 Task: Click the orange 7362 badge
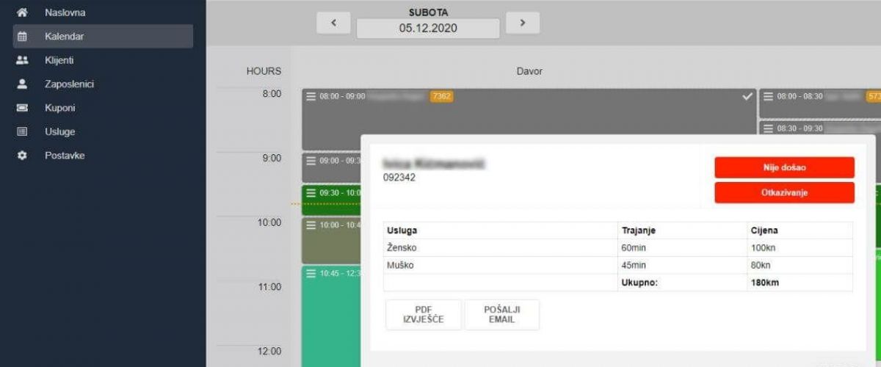coord(441,96)
